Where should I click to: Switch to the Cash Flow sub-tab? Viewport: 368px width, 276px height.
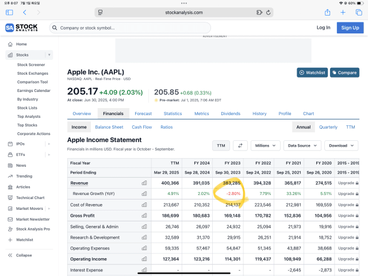coord(142,127)
